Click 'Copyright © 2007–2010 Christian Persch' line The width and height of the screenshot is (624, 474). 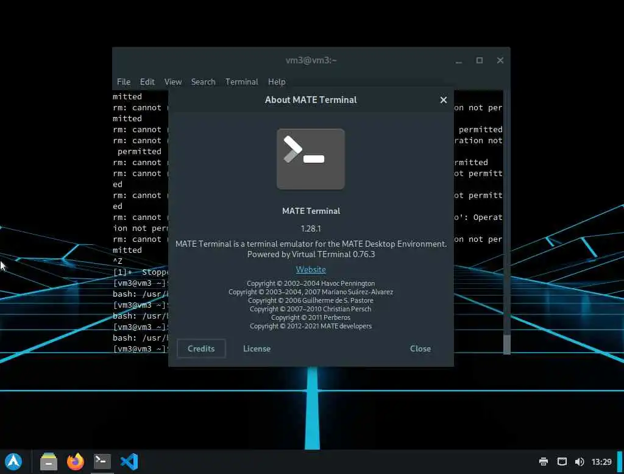pyautogui.click(x=311, y=309)
